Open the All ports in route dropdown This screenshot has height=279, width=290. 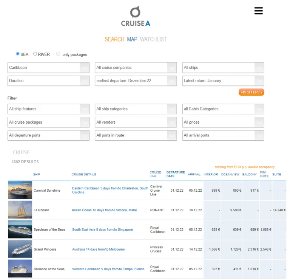pyautogui.click(x=136, y=135)
